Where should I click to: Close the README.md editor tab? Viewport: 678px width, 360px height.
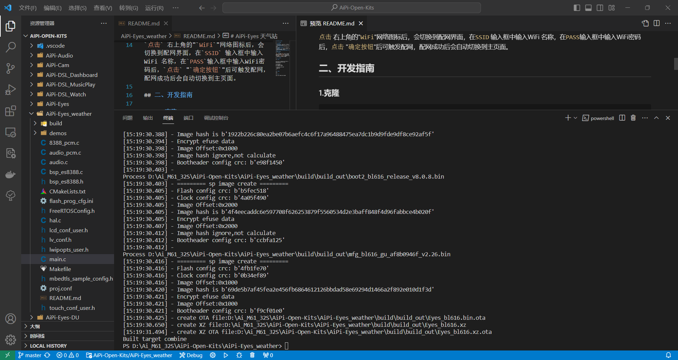click(x=166, y=23)
